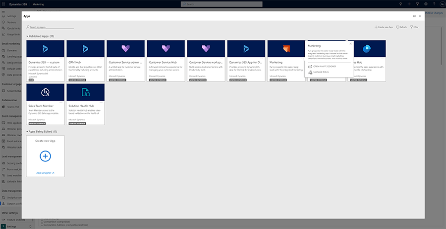Viewport: 446px width, 229px height.
Task: Collapse the Apps Being Edited section
Action: [27, 131]
